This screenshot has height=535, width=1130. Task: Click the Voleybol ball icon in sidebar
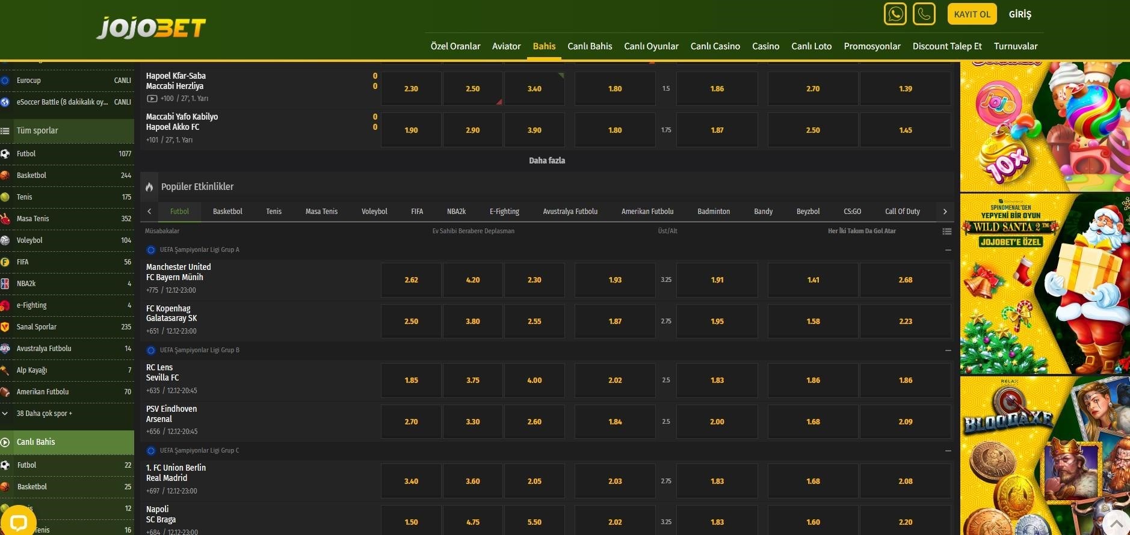click(x=5, y=240)
